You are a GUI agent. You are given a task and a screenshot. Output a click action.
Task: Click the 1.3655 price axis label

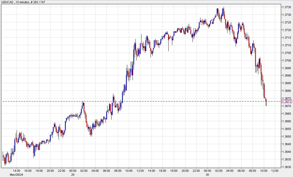point(286,129)
